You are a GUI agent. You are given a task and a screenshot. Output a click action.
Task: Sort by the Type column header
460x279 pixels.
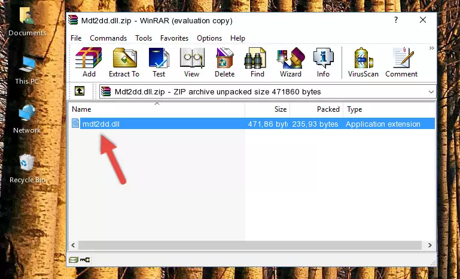[x=389, y=109]
